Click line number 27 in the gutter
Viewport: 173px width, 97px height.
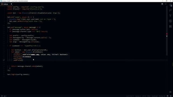pos(4,60)
